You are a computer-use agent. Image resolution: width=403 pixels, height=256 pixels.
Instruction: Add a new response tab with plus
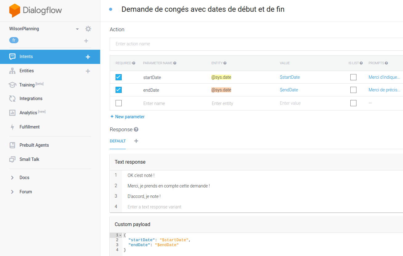[x=136, y=141]
